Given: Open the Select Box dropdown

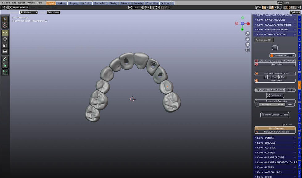Looking at the screenshot, I should click(53, 12).
